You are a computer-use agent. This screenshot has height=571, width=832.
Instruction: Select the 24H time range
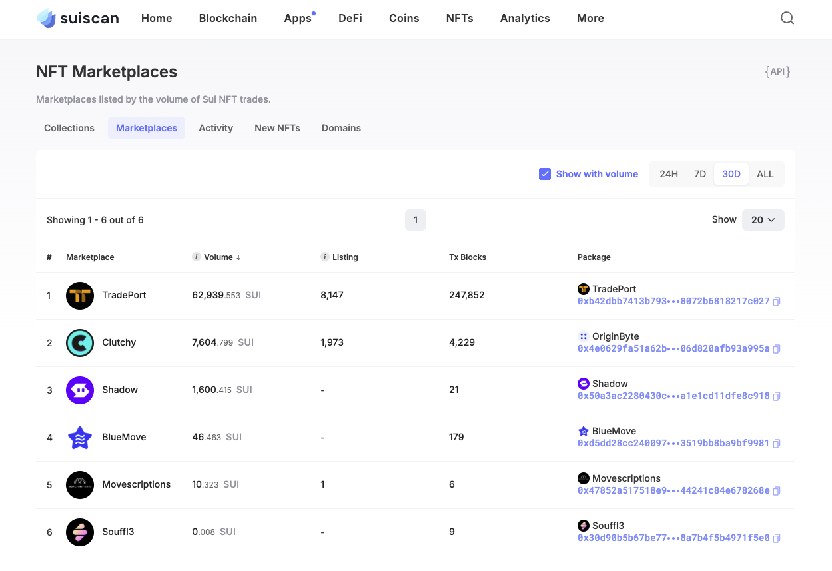(669, 174)
